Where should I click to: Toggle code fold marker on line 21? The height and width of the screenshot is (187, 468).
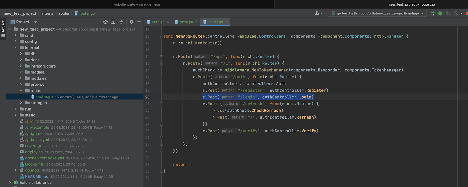[x=161, y=104]
